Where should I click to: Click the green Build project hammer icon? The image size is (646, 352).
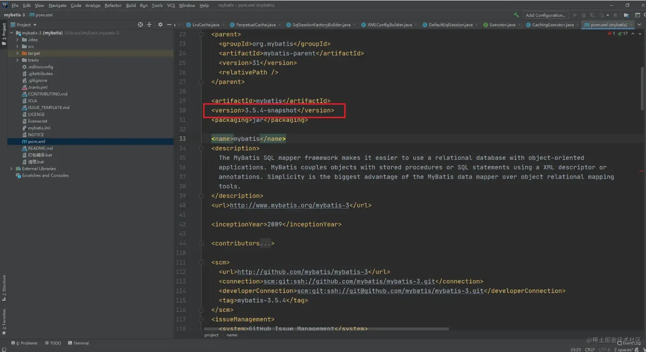tap(516, 15)
